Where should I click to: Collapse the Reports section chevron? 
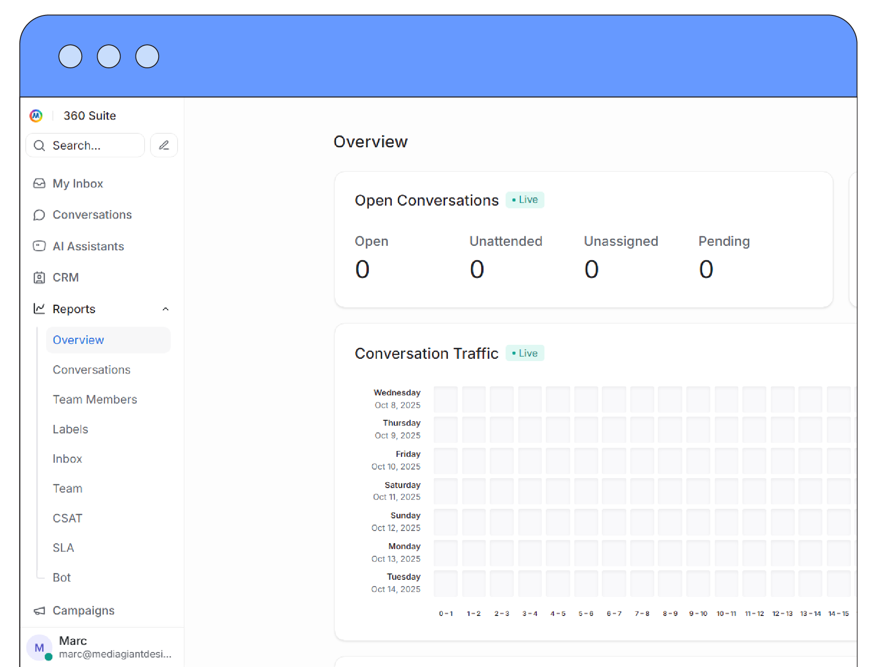pos(165,309)
